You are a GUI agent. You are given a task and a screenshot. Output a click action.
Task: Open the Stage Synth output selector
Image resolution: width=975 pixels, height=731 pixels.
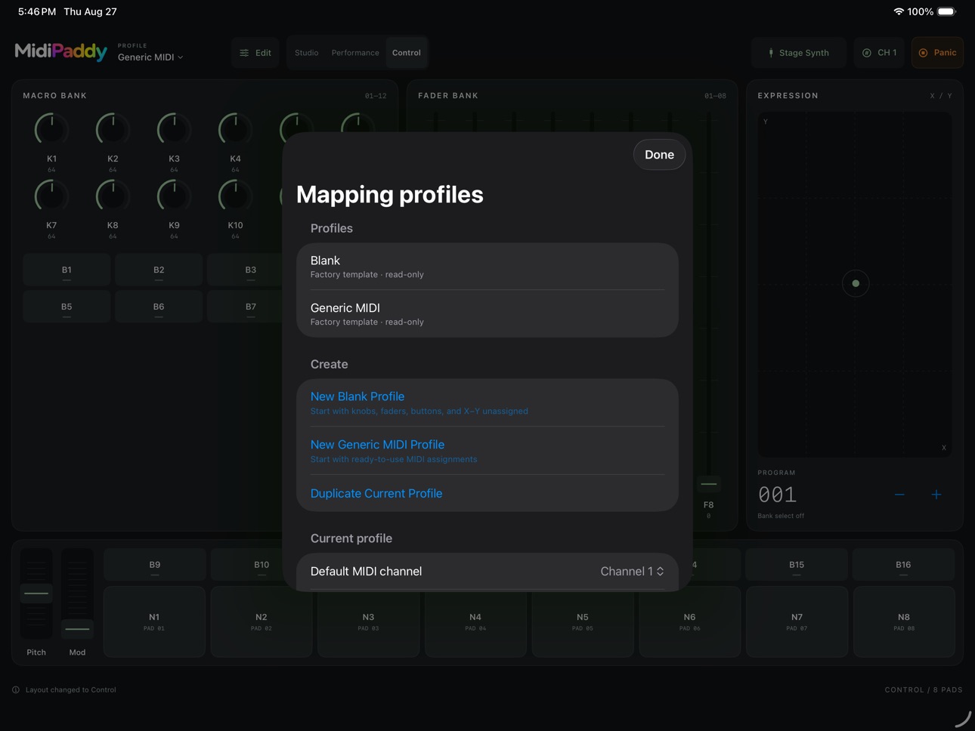coord(798,53)
